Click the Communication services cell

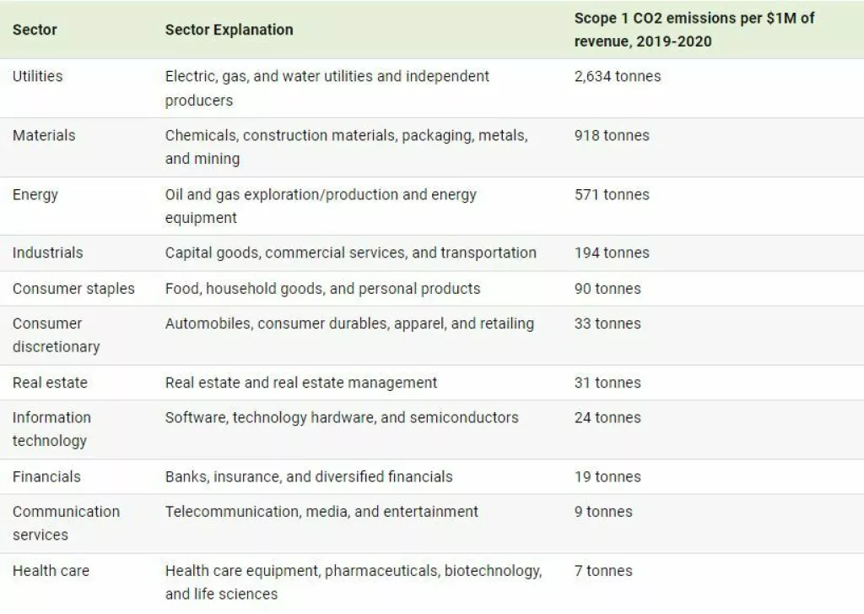click(66, 523)
